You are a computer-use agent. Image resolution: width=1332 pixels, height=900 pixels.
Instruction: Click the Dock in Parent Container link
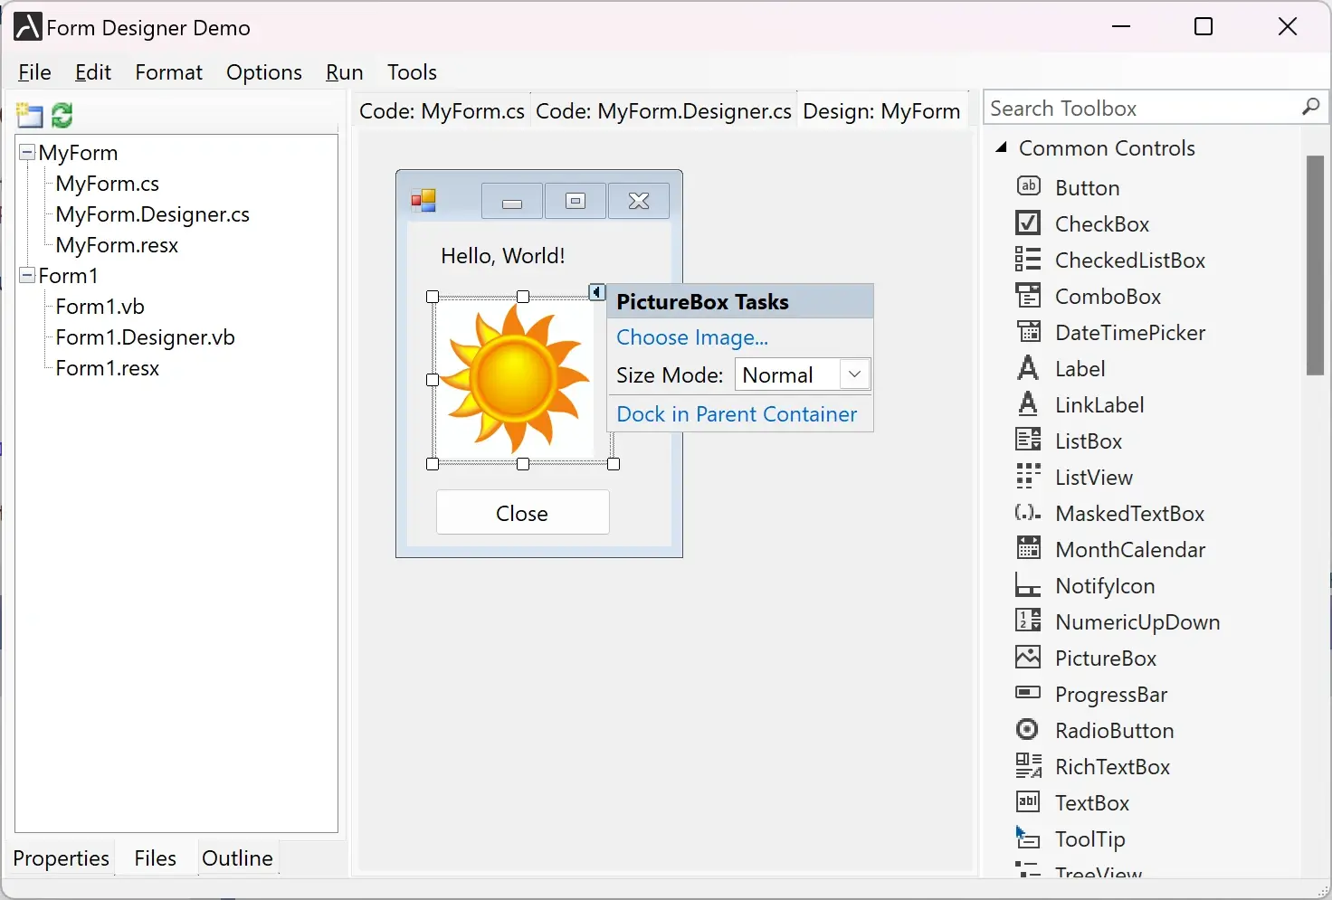737,414
